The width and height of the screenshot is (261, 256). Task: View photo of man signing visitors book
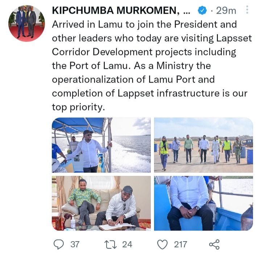point(101,203)
